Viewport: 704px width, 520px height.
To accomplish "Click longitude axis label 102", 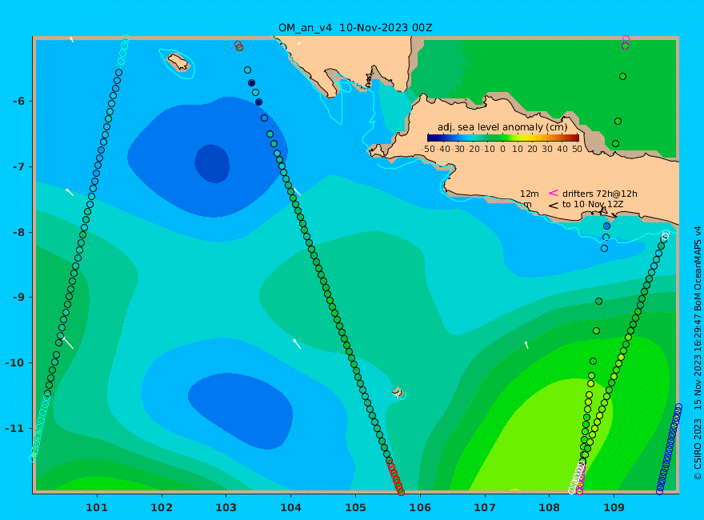I will point(162,507).
